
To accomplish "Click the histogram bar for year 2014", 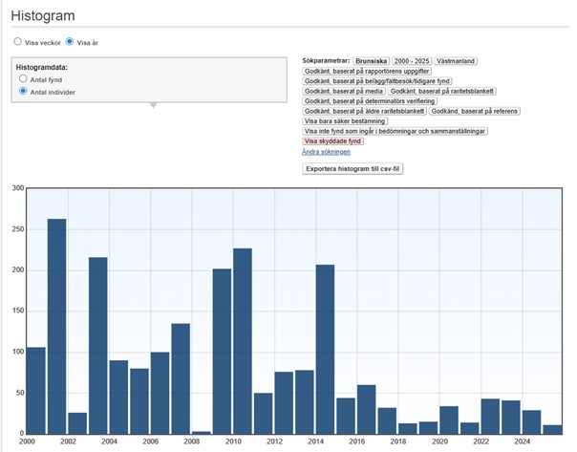I will [326, 350].
